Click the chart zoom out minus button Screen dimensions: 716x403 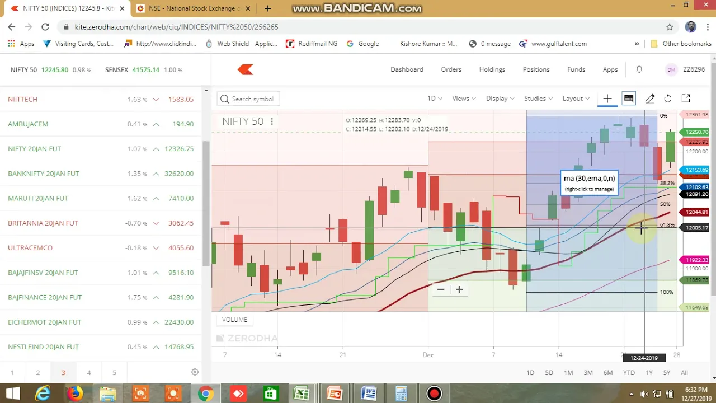tap(441, 289)
